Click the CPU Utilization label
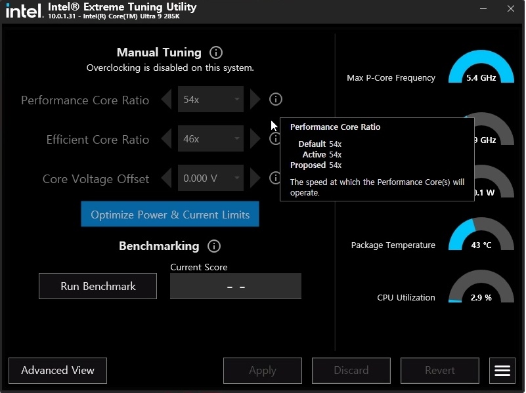This screenshot has width=526, height=393. coord(406,297)
